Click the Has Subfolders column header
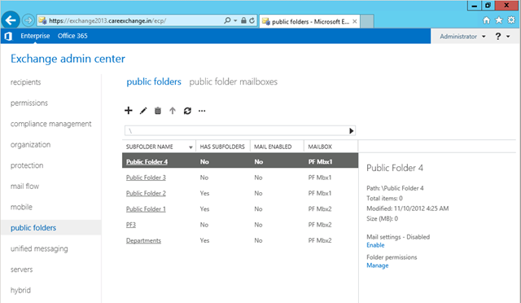This screenshot has height=303, width=521. coord(222,147)
